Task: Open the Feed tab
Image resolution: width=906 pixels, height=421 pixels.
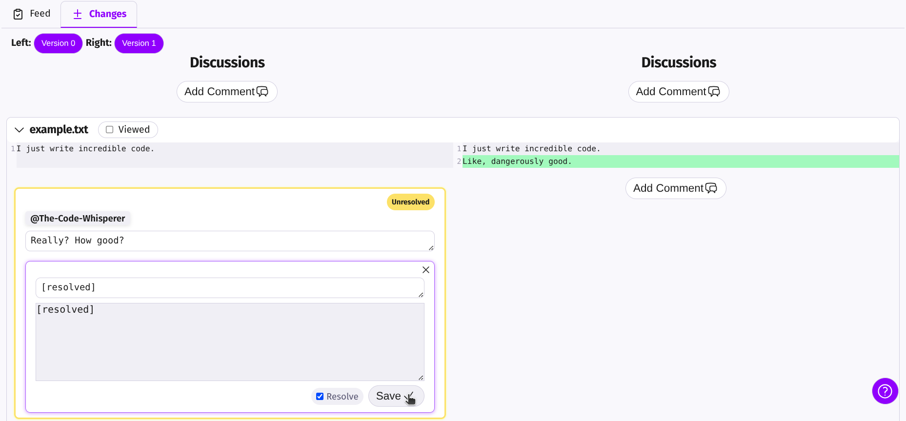Action: pyautogui.click(x=32, y=14)
